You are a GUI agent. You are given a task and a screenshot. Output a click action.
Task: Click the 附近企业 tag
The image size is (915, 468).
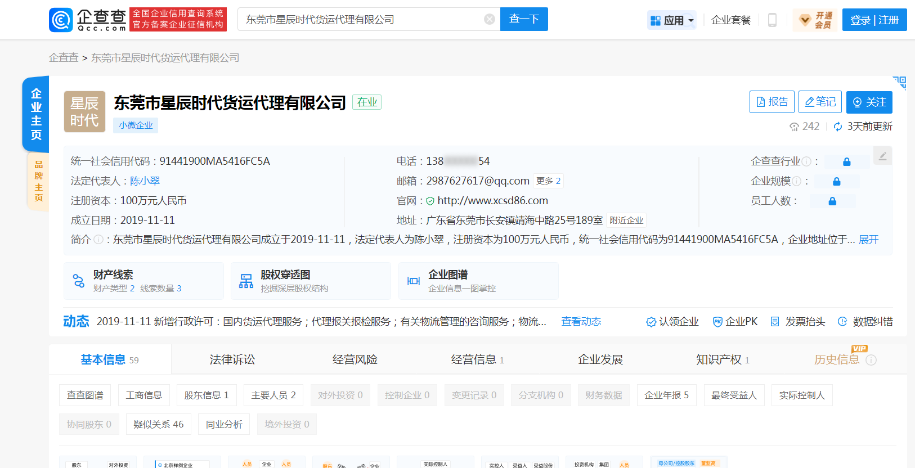626,220
